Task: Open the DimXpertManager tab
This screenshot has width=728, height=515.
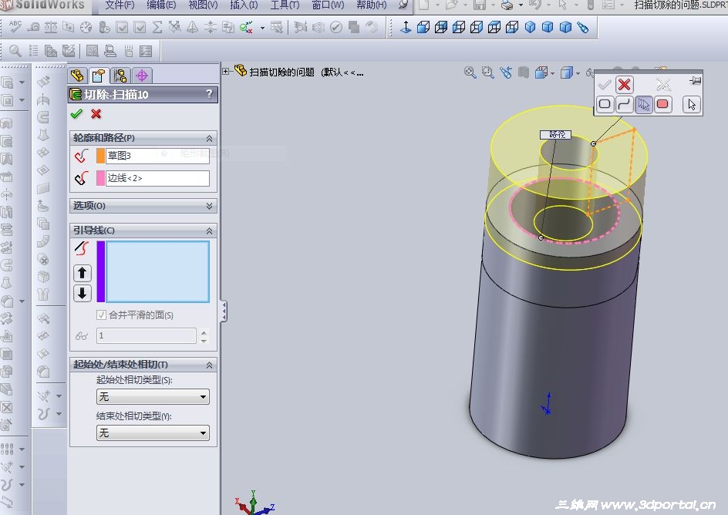Action: [x=142, y=75]
